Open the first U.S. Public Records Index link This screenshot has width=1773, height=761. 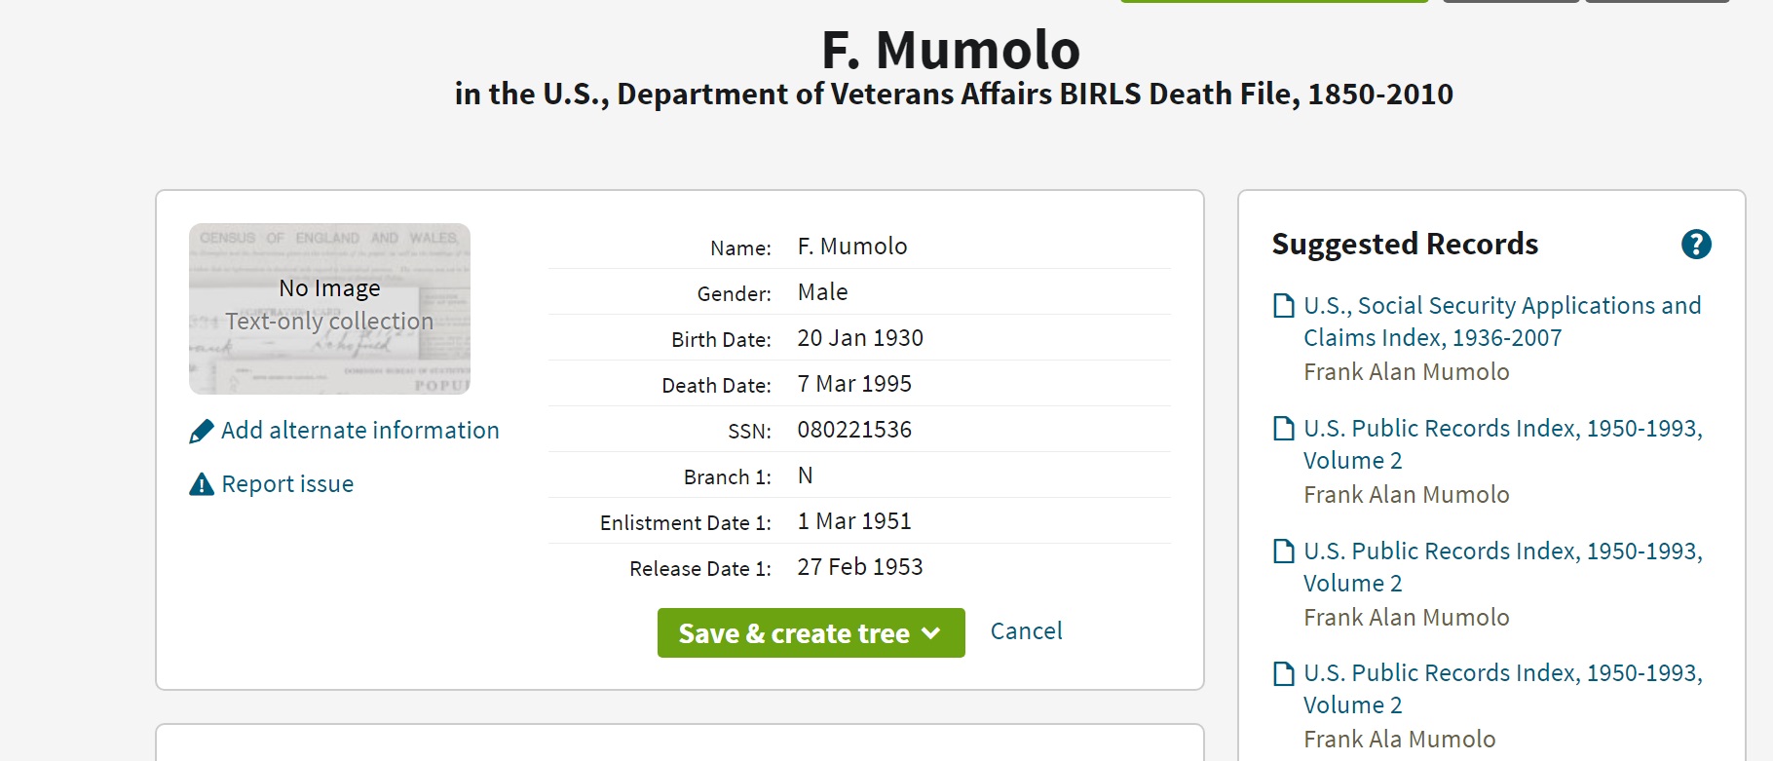[x=1502, y=444]
